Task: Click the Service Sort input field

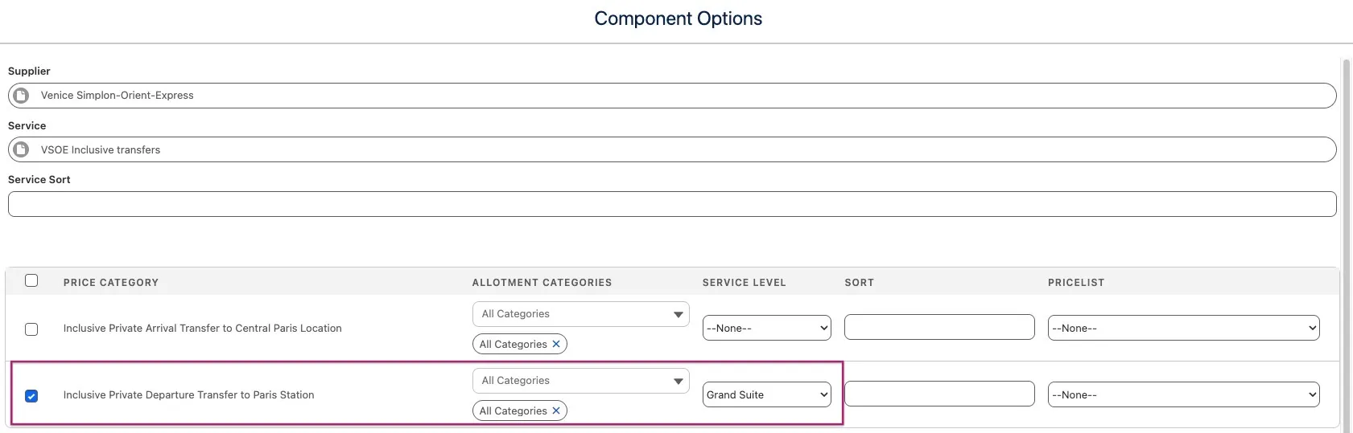Action: pos(672,204)
